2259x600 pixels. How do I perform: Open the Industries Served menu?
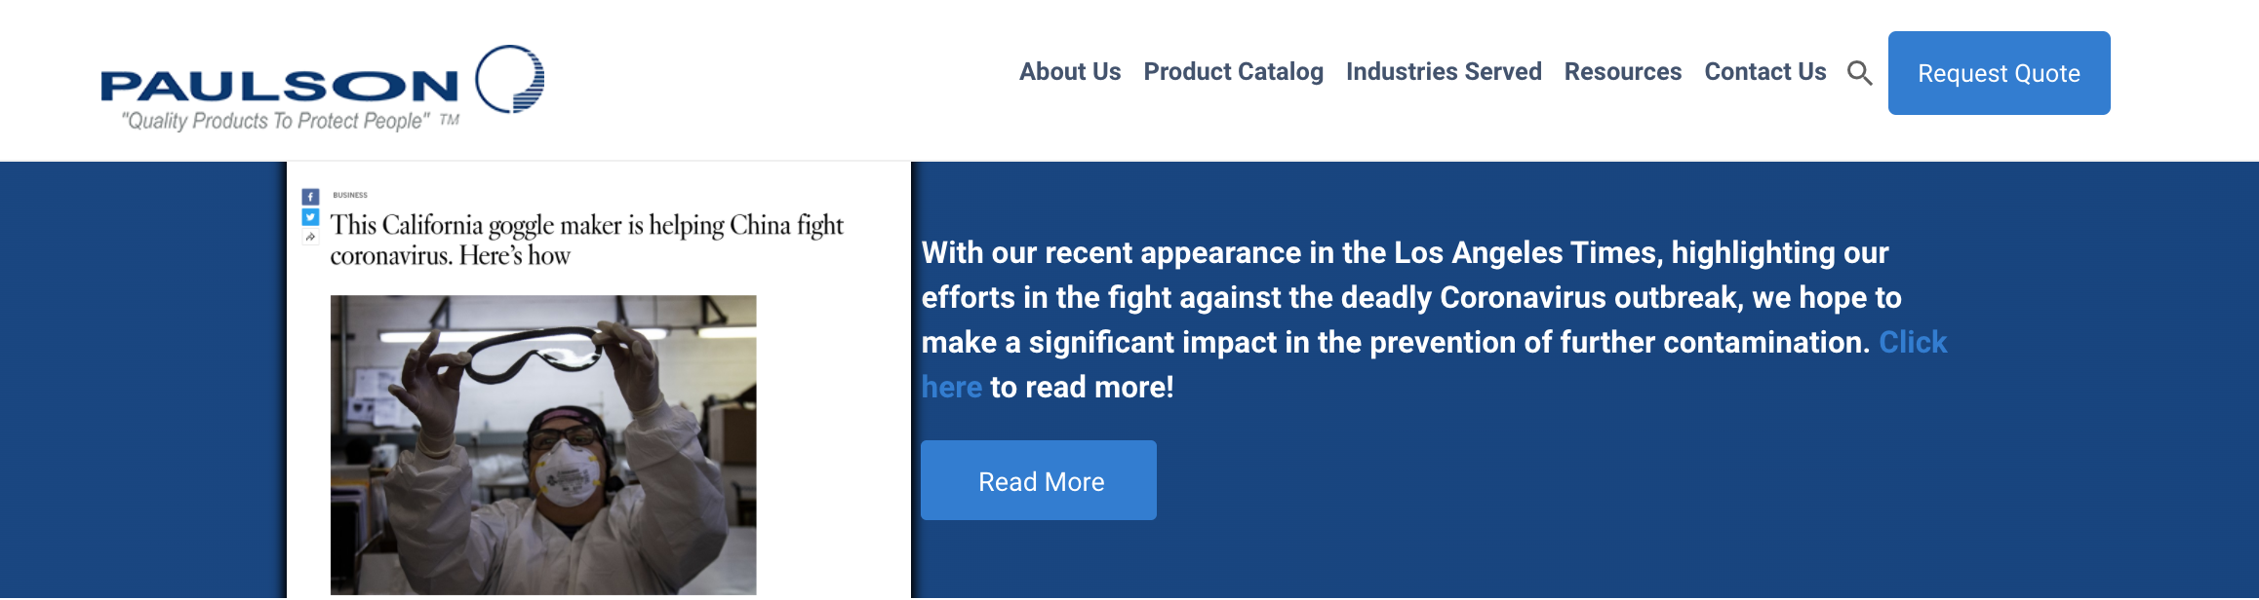[x=1443, y=71]
